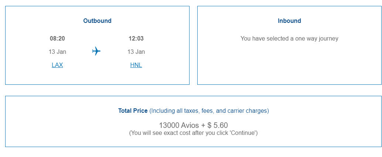Click the $ 5.60 cash amount
This screenshot has height=157, width=382.
(x=218, y=125)
